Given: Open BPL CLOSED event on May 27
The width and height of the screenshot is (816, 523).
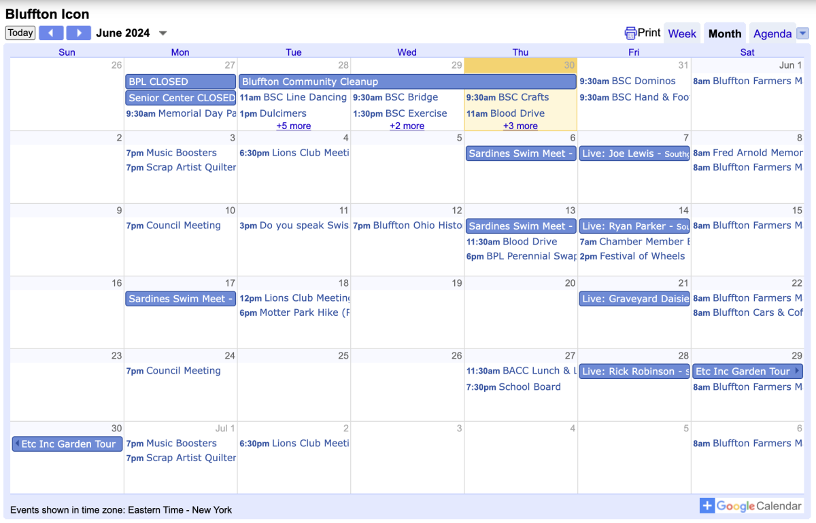Looking at the screenshot, I should (180, 82).
